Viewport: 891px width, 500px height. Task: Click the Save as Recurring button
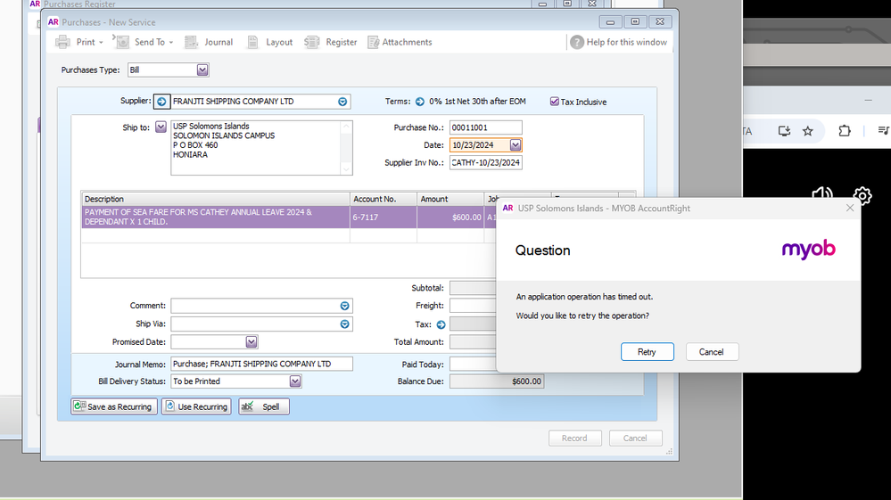click(x=114, y=406)
